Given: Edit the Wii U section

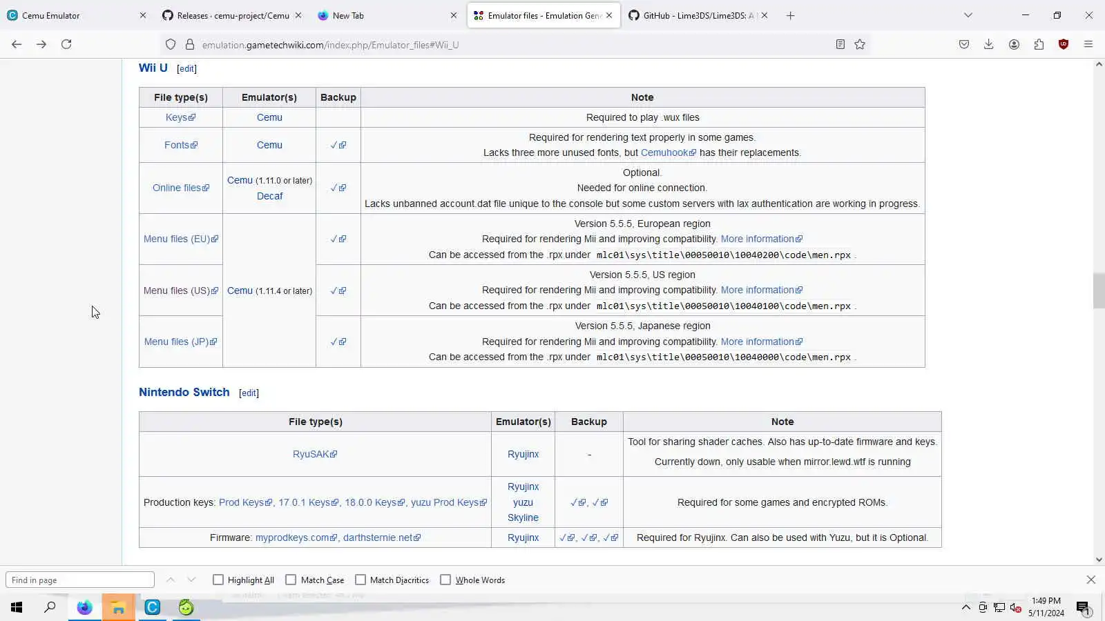Looking at the screenshot, I should [x=186, y=69].
